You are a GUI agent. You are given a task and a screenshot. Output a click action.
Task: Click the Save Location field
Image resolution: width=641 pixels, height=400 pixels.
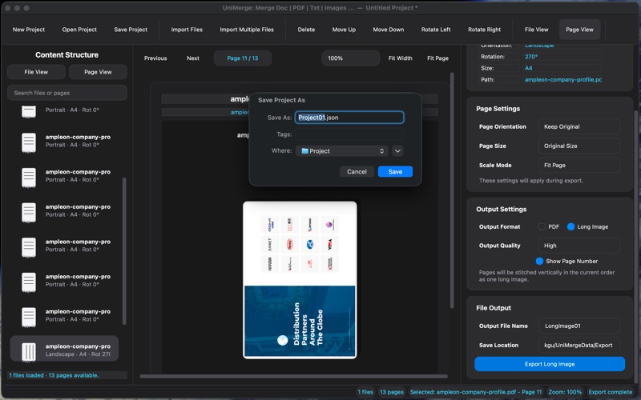(x=579, y=345)
